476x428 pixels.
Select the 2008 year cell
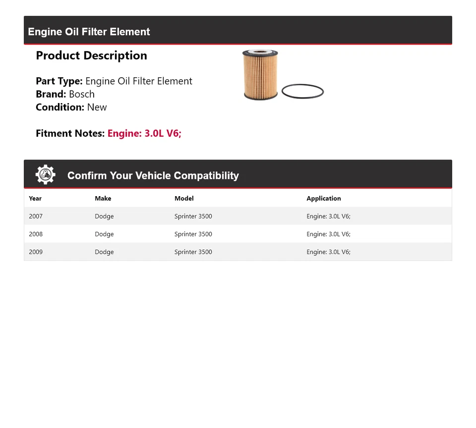point(36,234)
